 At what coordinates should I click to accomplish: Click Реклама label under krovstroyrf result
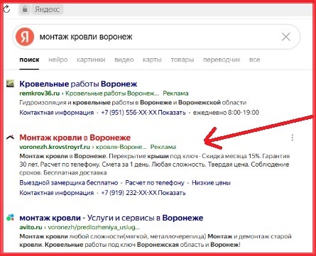point(163,147)
